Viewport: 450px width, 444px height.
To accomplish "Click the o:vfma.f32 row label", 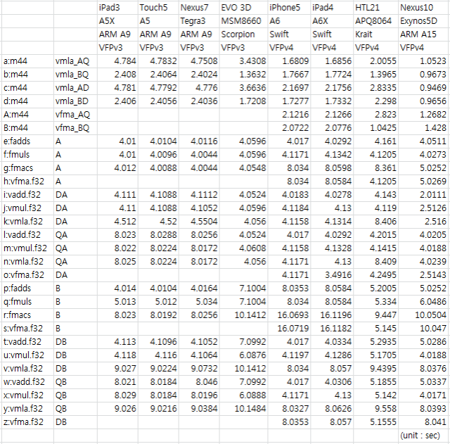I will coord(27,275).
